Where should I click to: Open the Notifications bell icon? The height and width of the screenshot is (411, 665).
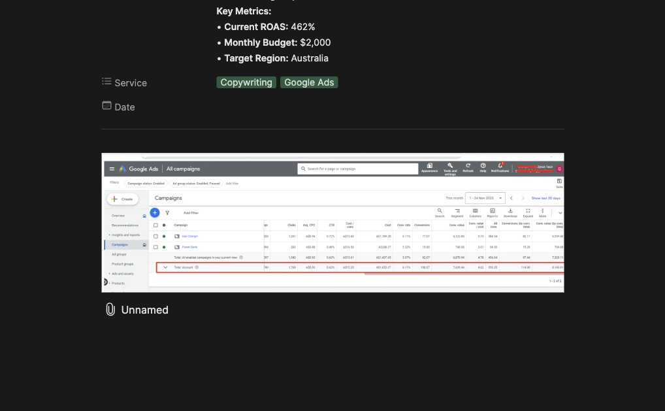[x=500, y=167]
